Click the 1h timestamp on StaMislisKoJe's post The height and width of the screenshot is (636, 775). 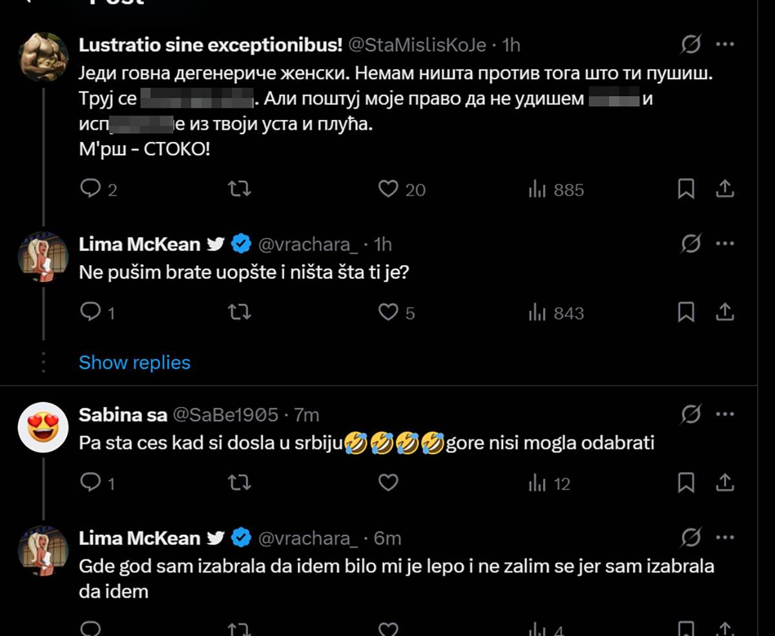(x=510, y=45)
